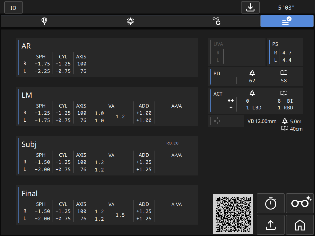Open the binocular vision test tab
The image size is (315, 236).
click(217, 21)
